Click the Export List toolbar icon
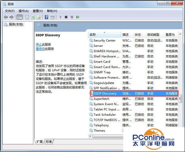This screenshot has width=185, height=152. tap(39, 17)
